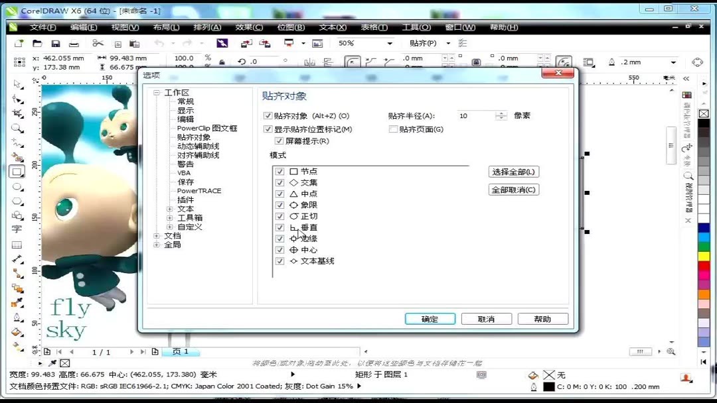Click the 确定 button to confirm
717x403 pixels.
(430, 318)
